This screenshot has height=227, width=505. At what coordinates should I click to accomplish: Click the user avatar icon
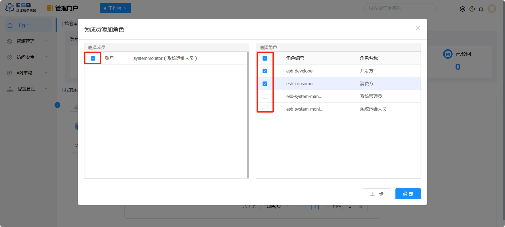(x=492, y=9)
